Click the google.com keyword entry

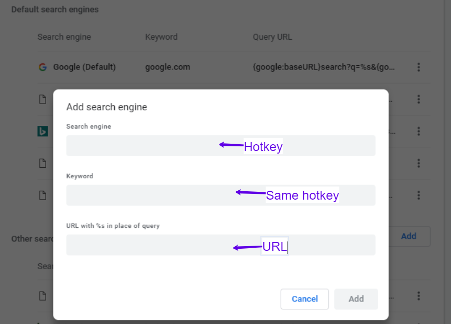(x=168, y=67)
